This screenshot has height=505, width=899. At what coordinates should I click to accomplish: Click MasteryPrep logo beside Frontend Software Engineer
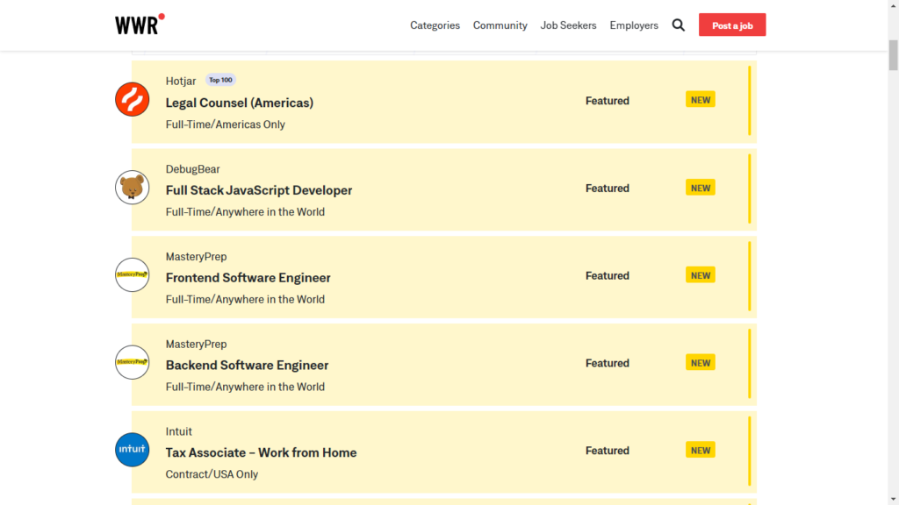tap(133, 275)
